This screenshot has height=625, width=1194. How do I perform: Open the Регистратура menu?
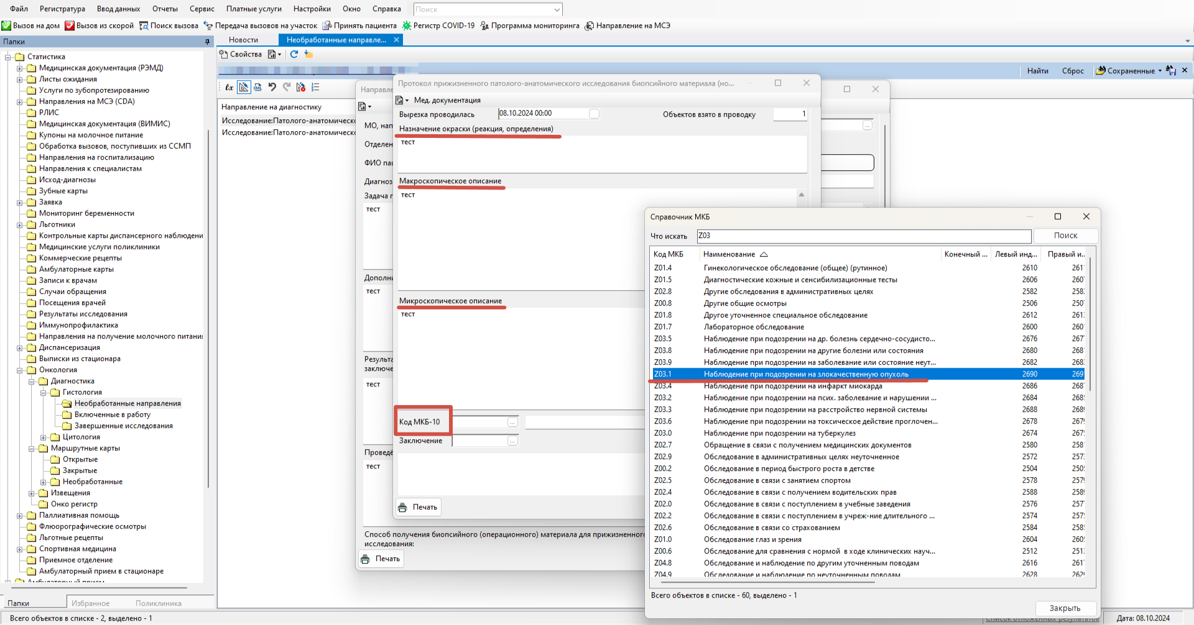(x=62, y=9)
